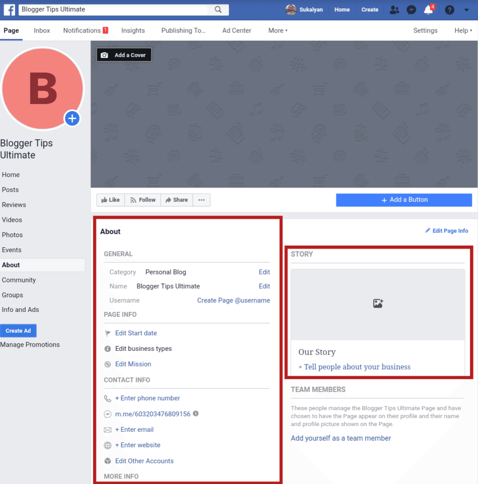Open the Ad Center tab
Viewport: 478px width, 484px height.
click(237, 31)
